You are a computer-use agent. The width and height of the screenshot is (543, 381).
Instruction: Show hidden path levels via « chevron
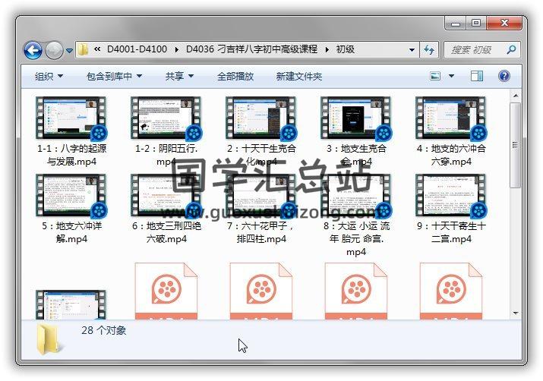point(97,49)
